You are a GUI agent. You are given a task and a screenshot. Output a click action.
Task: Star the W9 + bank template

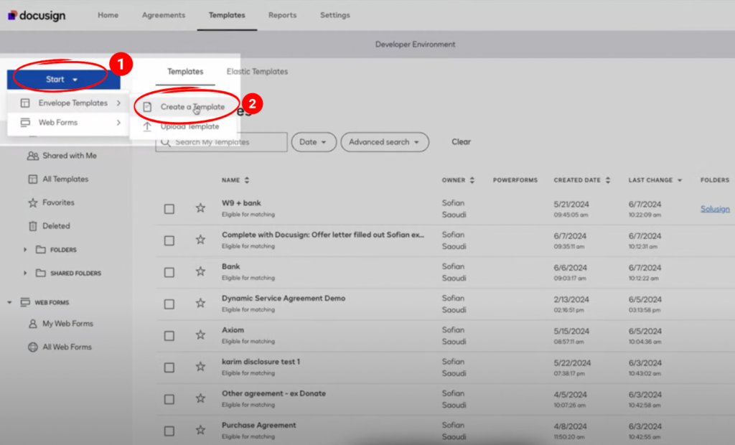[201, 207]
